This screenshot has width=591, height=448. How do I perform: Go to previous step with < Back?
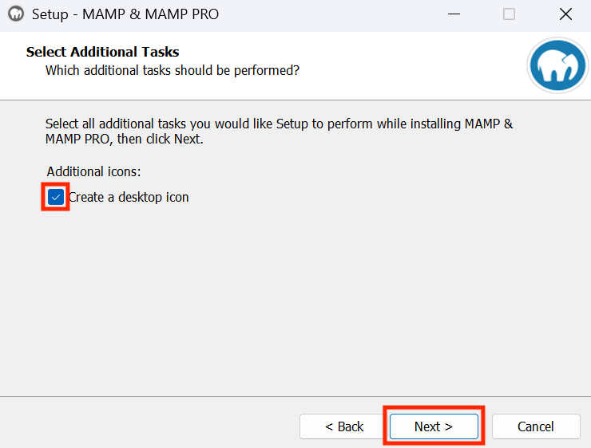(x=343, y=426)
